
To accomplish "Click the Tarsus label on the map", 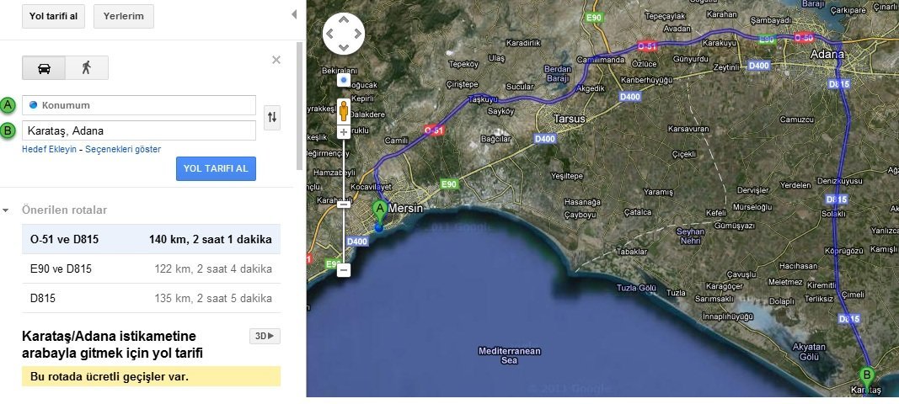I will click(570, 120).
